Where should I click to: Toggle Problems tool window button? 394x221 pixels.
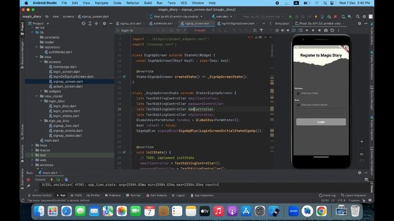(x=113, y=195)
